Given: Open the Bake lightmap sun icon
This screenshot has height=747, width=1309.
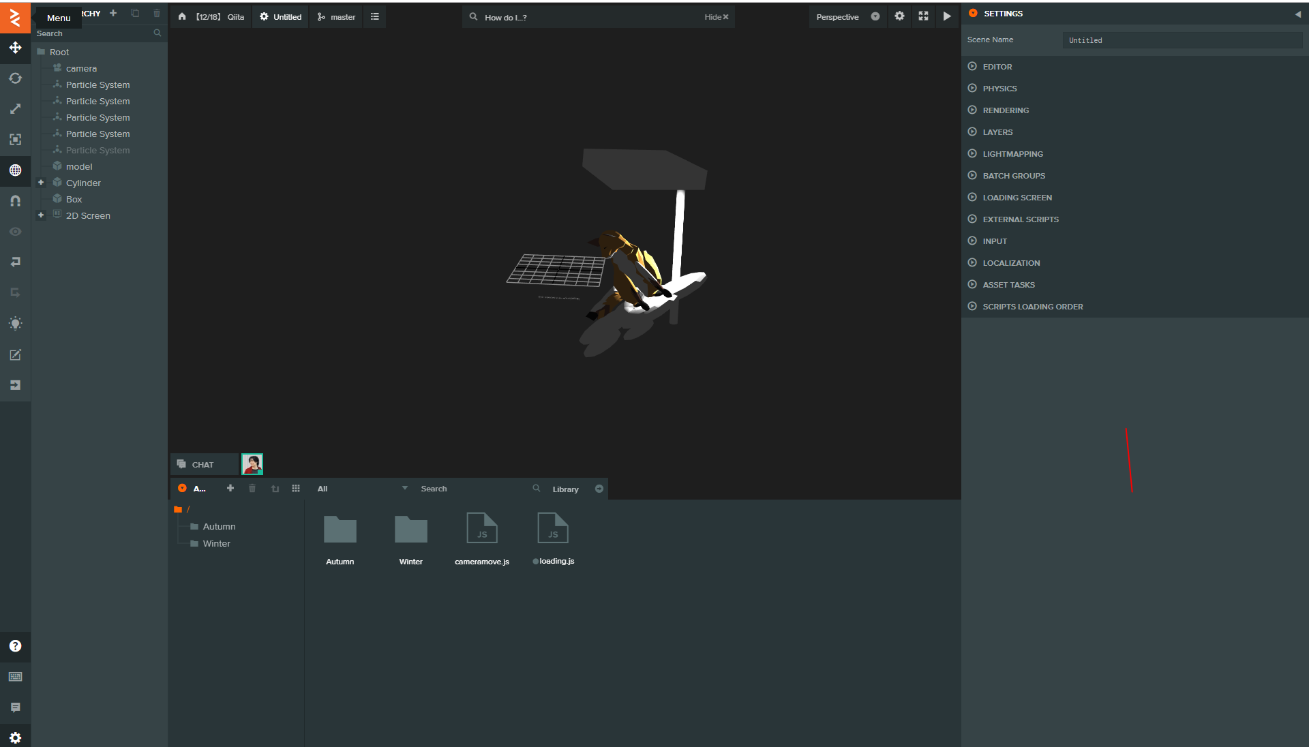Looking at the screenshot, I should point(15,324).
